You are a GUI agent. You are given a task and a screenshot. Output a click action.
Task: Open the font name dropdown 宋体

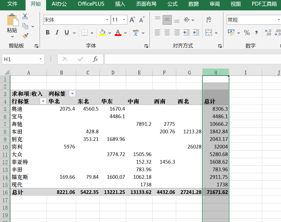[x=107, y=20]
